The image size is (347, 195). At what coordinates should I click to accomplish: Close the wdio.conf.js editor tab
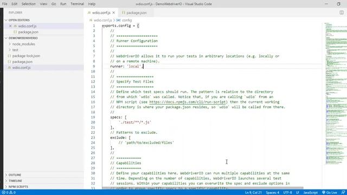(x=113, y=13)
